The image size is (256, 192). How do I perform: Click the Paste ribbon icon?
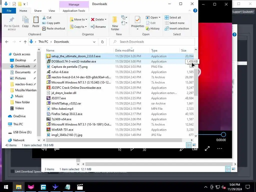click(x=36, y=22)
